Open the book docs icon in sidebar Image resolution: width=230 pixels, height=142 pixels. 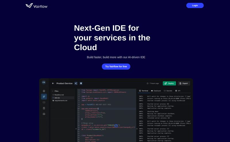point(44,108)
